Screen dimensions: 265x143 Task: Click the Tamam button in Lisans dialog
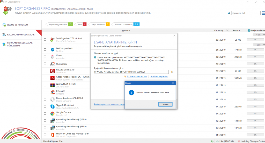165,104
